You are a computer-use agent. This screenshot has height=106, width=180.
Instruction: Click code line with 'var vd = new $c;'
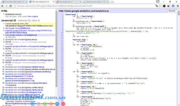pyautogui.click(x=80, y=36)
